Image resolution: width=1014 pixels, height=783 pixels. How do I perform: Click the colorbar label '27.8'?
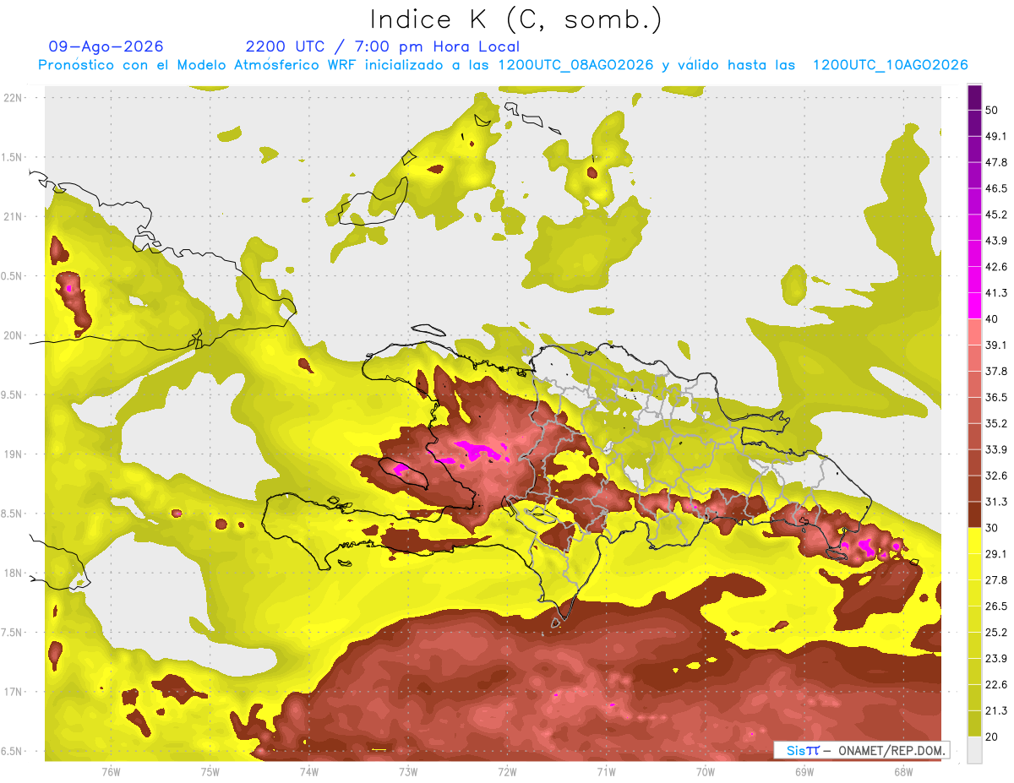pos(996,580)
